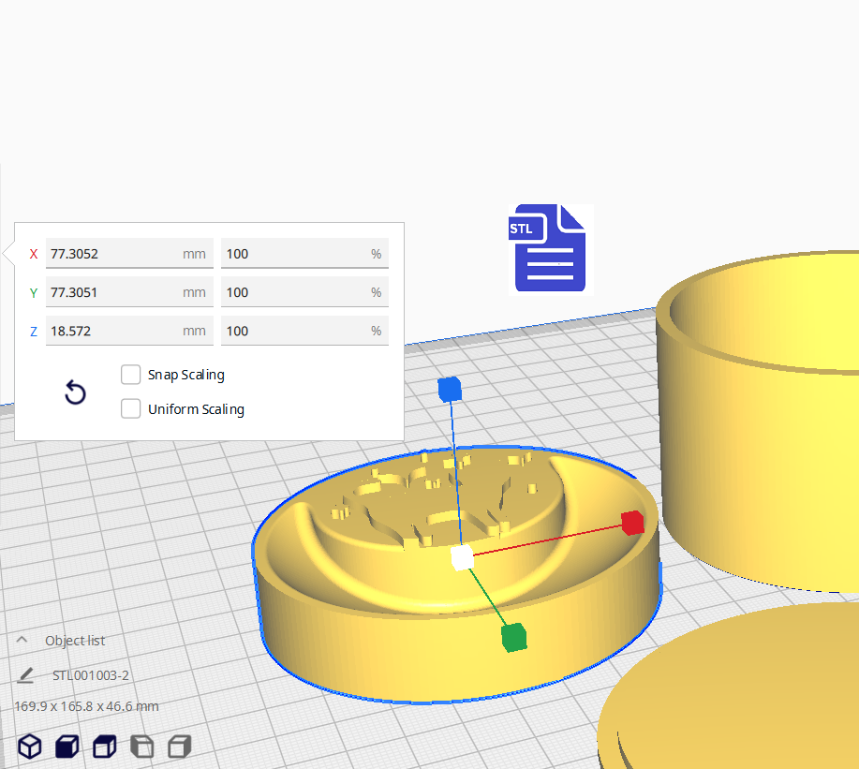Click the pencil icon to rename job
Image resolution: width=859 pixels, height=769 pixels.
click(x=26, y=675)
